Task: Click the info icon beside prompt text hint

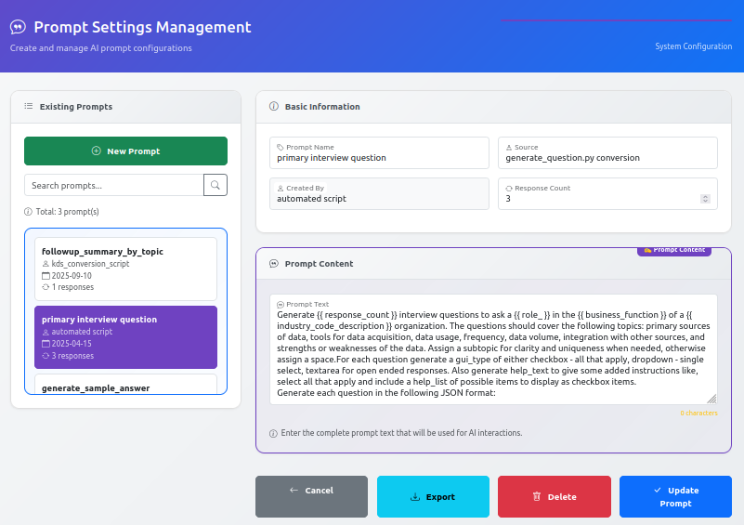Action: (273, 433)
